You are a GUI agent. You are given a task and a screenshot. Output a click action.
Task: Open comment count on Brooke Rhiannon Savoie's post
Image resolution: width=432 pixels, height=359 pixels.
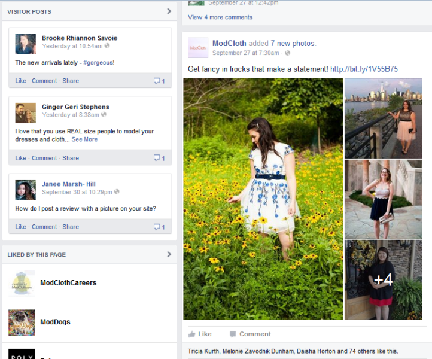(159, 81)
